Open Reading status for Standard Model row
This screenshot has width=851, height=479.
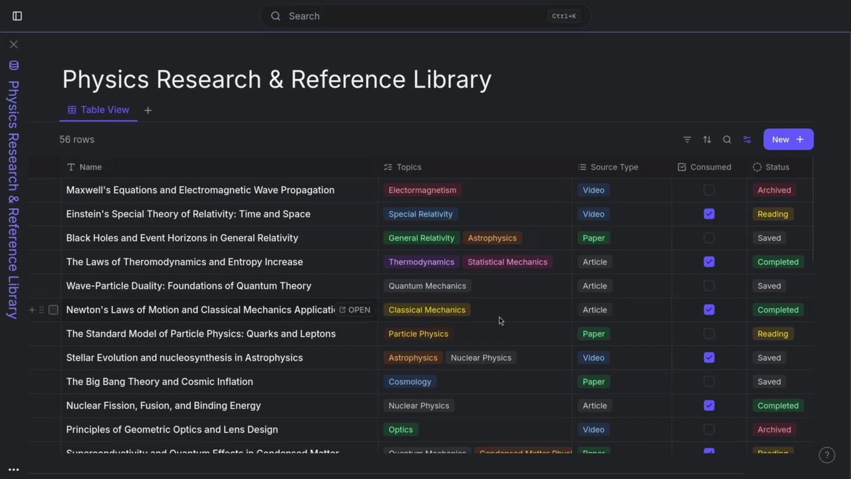pos(773,334)
